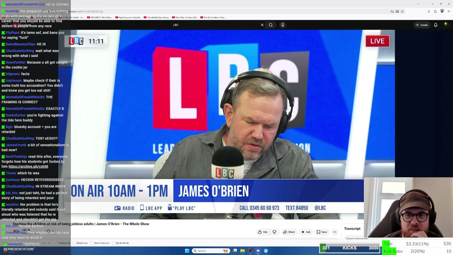Open the OBS icon on the taskbar
Screen dimensions: 453x255
(x=251, y=251)
